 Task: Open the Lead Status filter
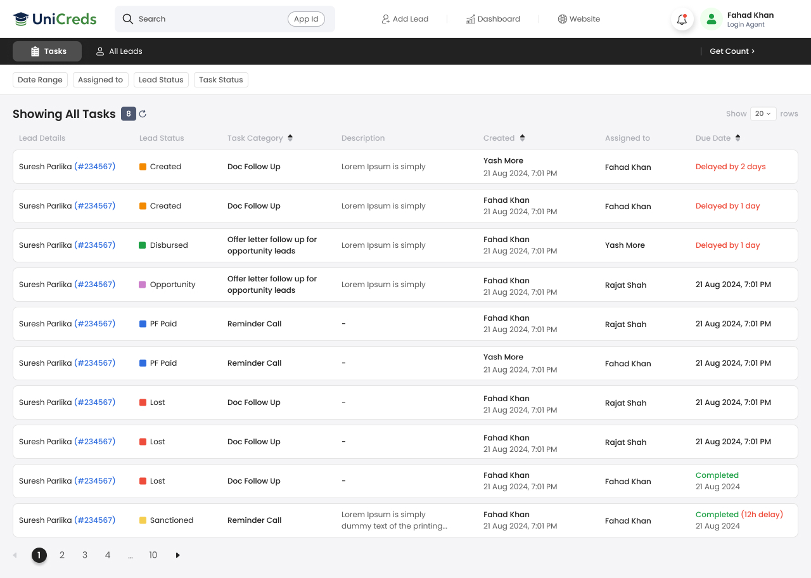tap(161, 80)
